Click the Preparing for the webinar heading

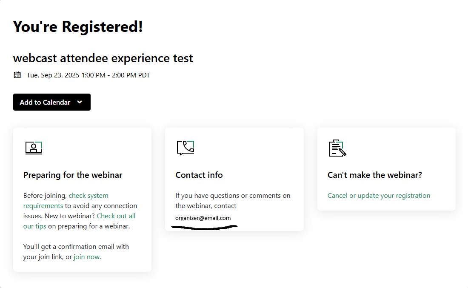pyautogui.click(x=73, y=175)
